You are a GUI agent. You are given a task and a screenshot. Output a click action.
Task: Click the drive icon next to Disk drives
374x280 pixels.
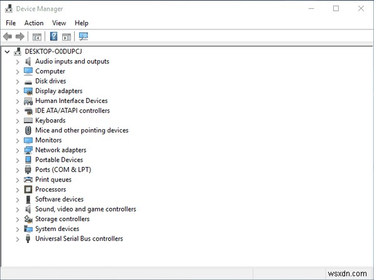[x=28, y=82]
